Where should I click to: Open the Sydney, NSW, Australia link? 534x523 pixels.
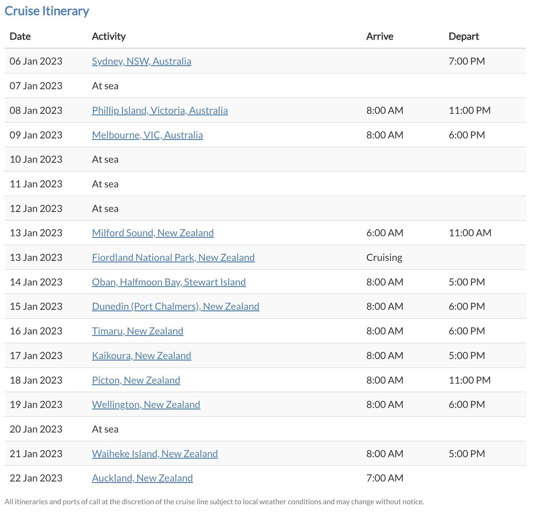click(141, 61)
